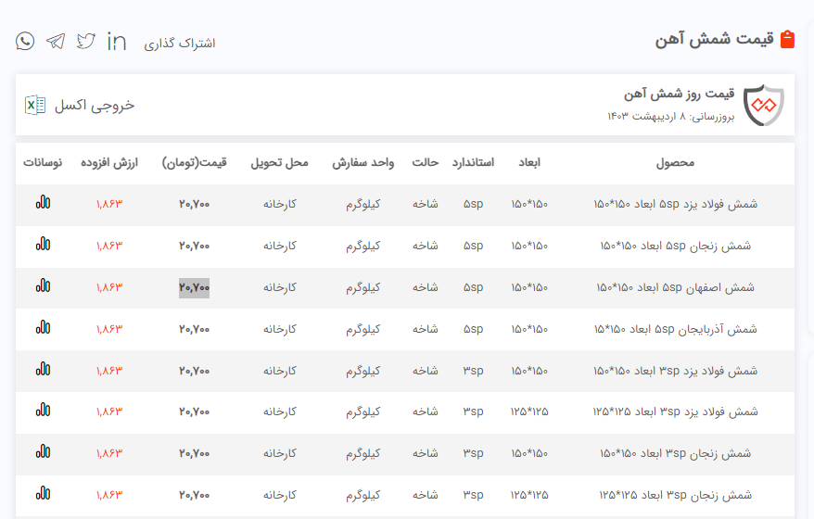
Task: Open price chart for شمش اصفهان 5sp
Action: [43, 286]
